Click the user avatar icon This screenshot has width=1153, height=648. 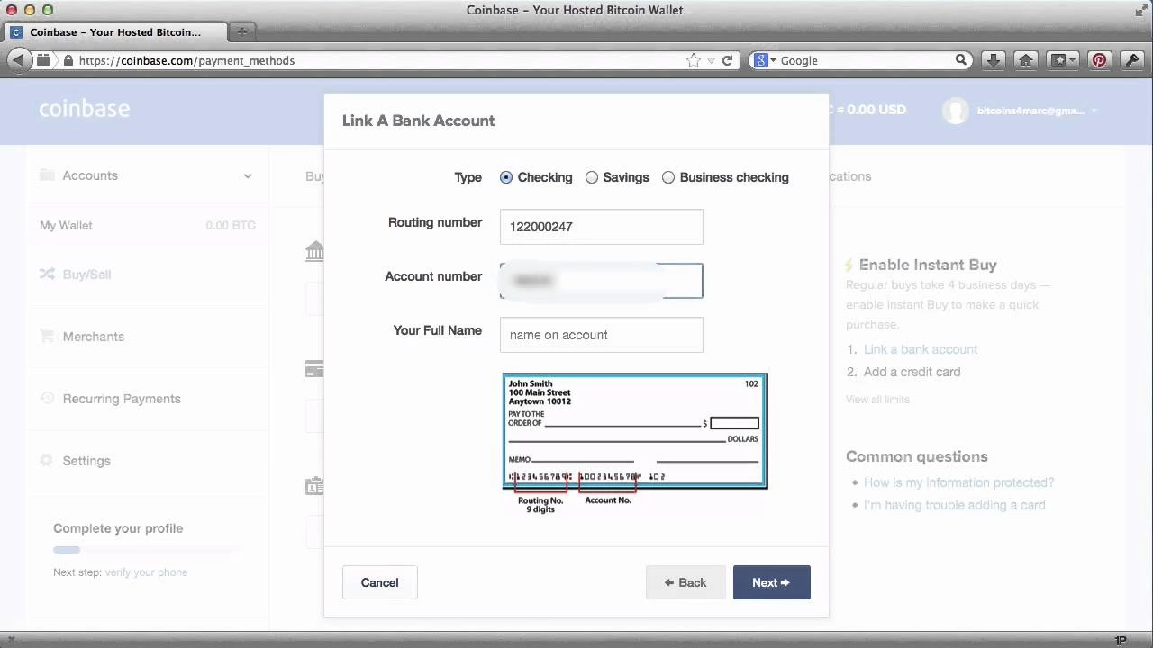pyautogui.click(x=955, y=110)
